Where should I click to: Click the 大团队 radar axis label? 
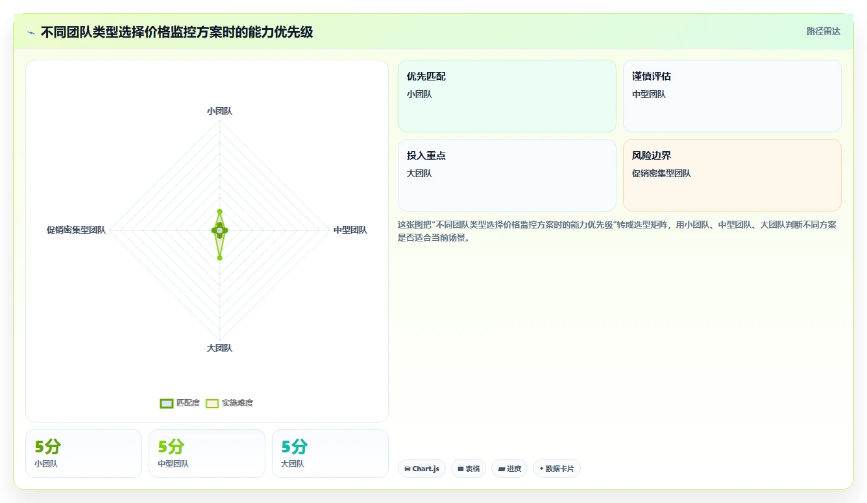click(219, 348)
